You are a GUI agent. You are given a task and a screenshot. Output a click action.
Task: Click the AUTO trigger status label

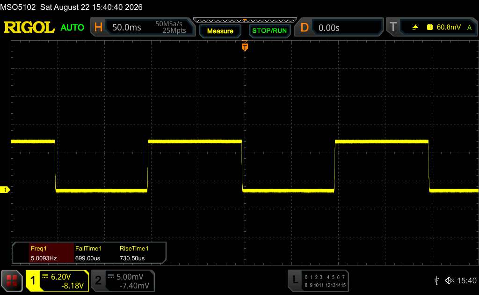(x=73, y=28)
